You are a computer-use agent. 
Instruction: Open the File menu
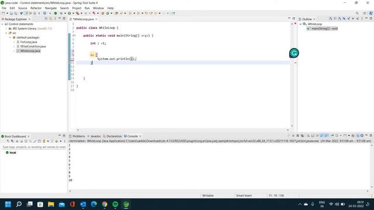(4, 8)
